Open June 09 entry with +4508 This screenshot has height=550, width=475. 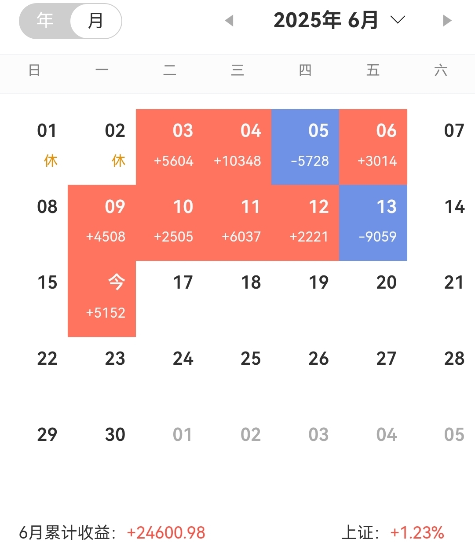102,223
